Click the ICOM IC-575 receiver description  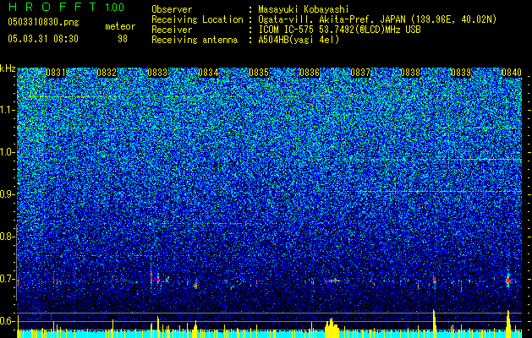pyautogui.click(x=339, y=30)
